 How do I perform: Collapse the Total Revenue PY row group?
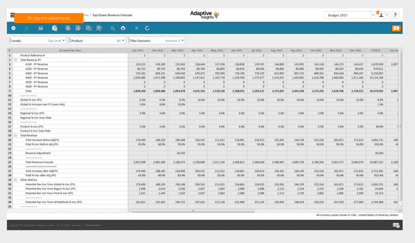15,60
